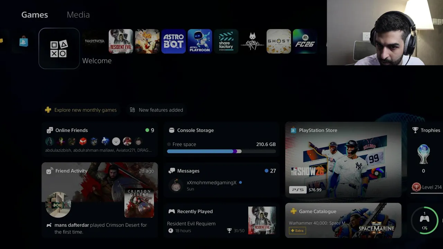Click the Friend Activity icon
This screenshot has height=249, width=443.
(x=49, y=171)
